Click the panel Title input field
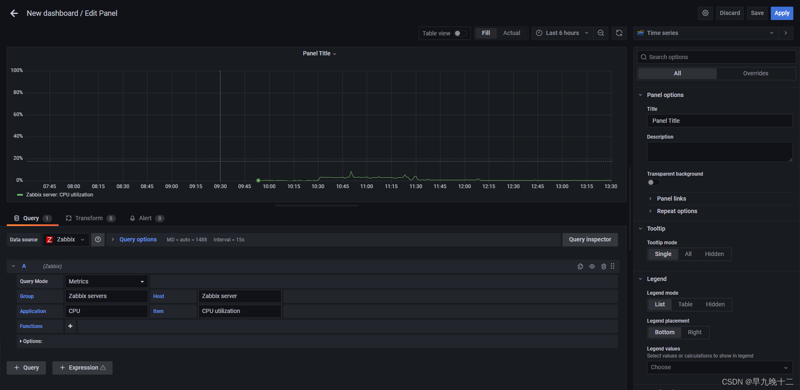 coord(720,121)
